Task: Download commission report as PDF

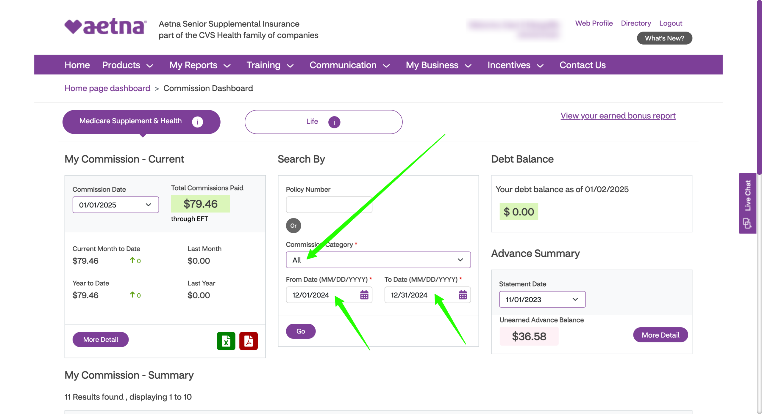Action: point(248,341)
